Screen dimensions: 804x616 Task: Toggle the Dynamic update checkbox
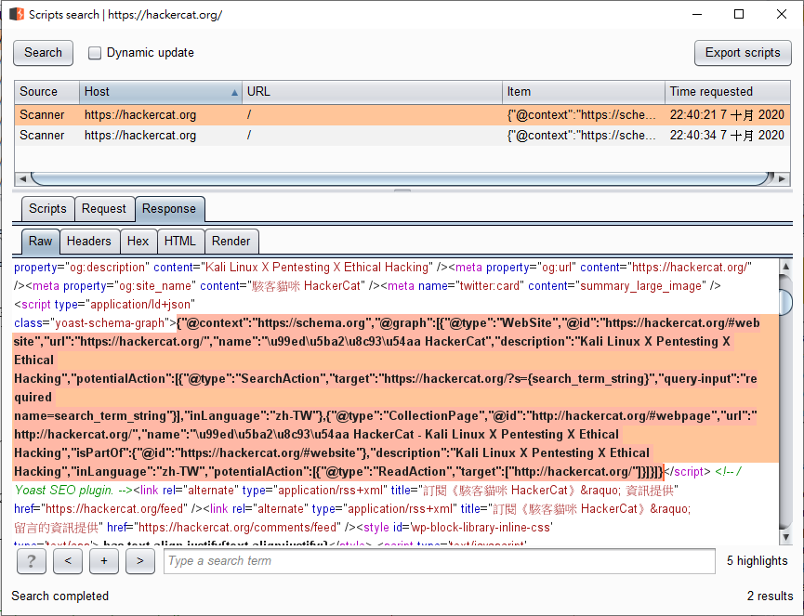coord(95,53)
